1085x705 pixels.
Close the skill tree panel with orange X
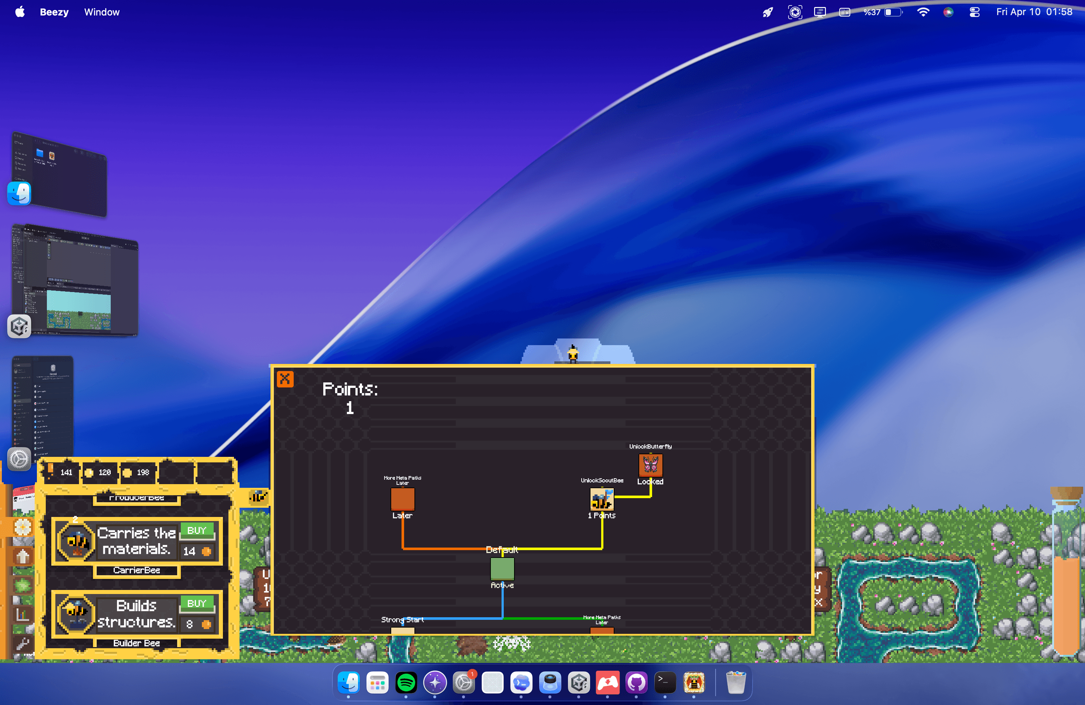[x=285, y=378]
